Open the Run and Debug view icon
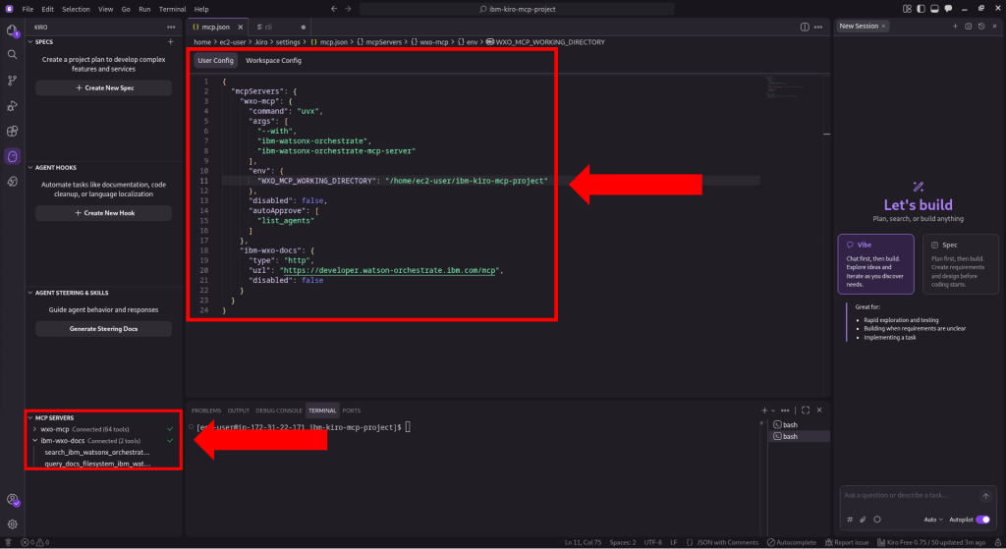 tap(12, 106)
